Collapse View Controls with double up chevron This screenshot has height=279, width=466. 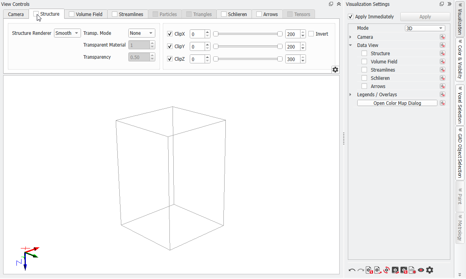[x=338, y=4]
